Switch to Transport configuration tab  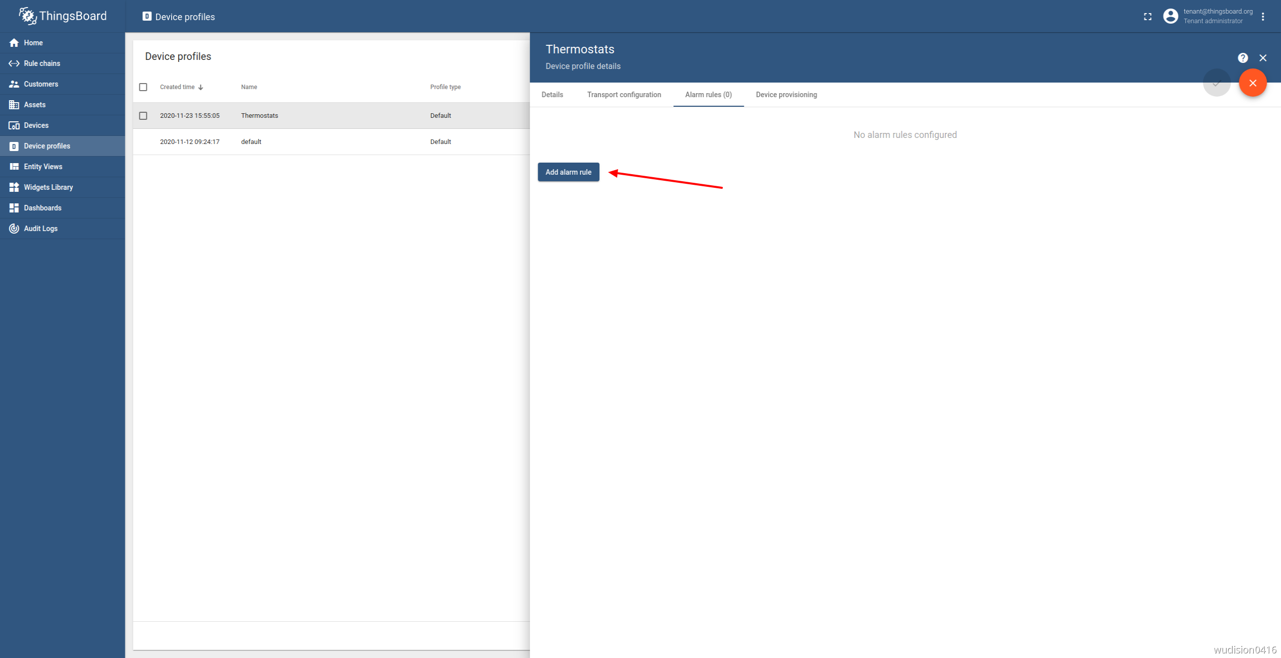coord(624,95)
